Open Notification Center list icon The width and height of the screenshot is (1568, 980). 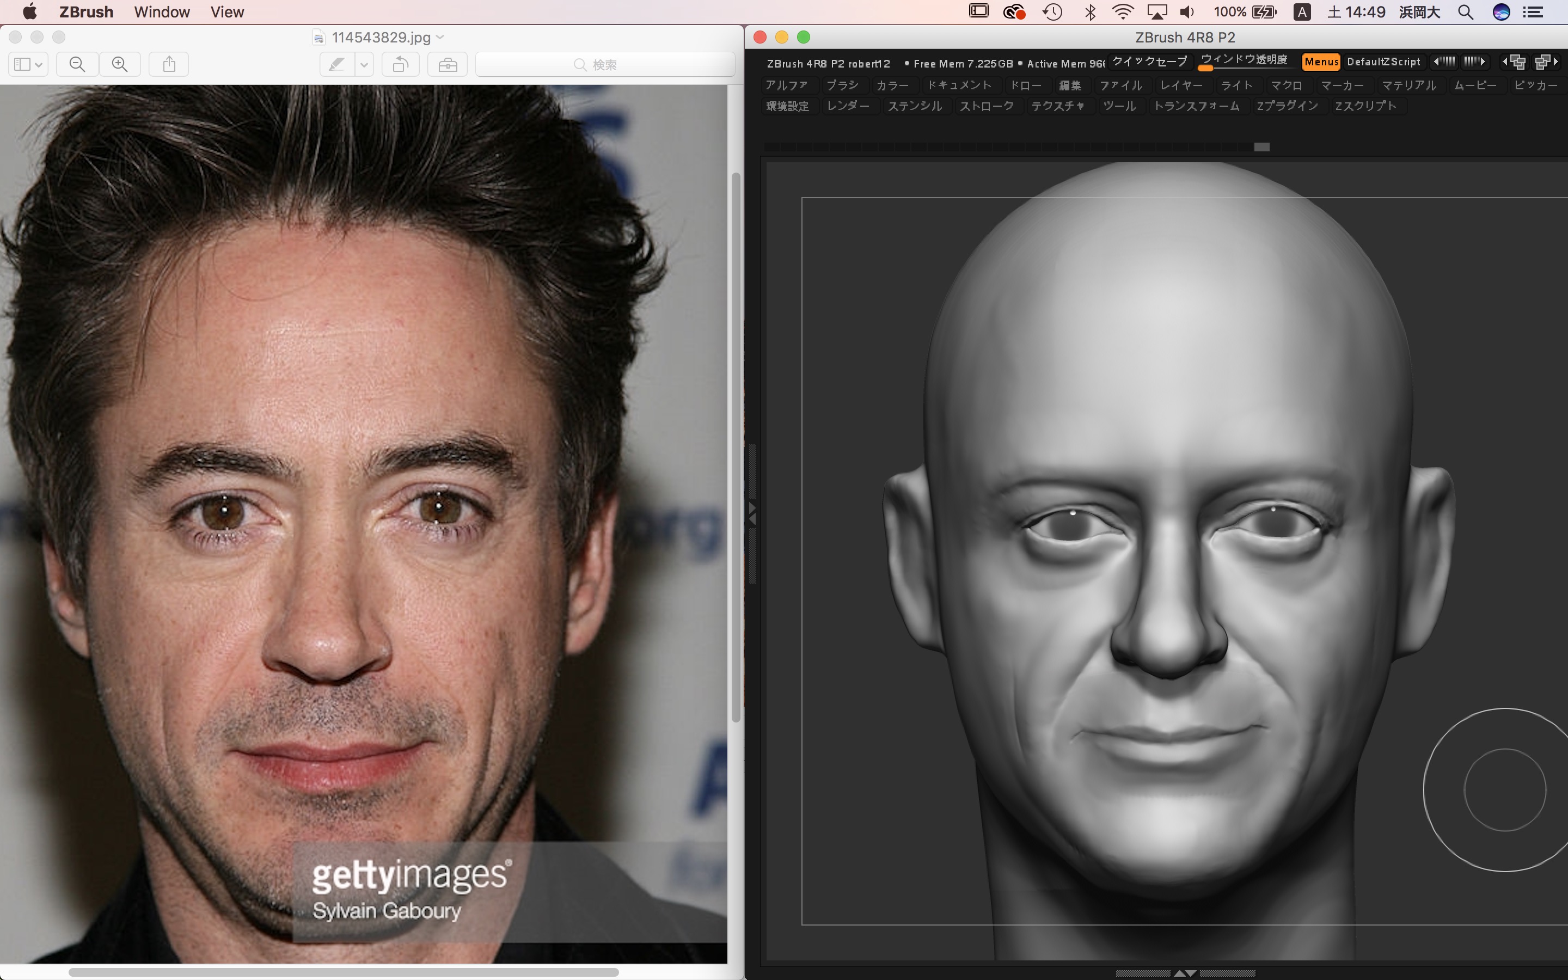1533,11
